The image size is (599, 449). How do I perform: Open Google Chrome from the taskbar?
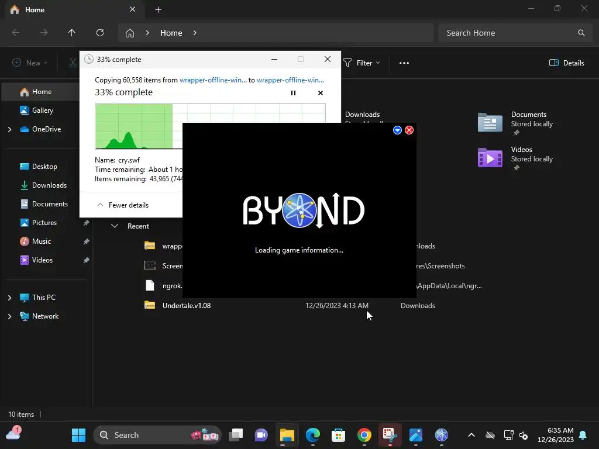click(364, 435)
